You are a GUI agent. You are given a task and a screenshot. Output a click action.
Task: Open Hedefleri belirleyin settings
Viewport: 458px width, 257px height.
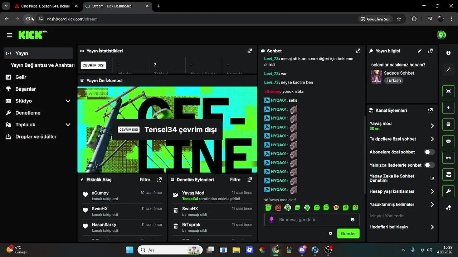(x=432, y=227)
